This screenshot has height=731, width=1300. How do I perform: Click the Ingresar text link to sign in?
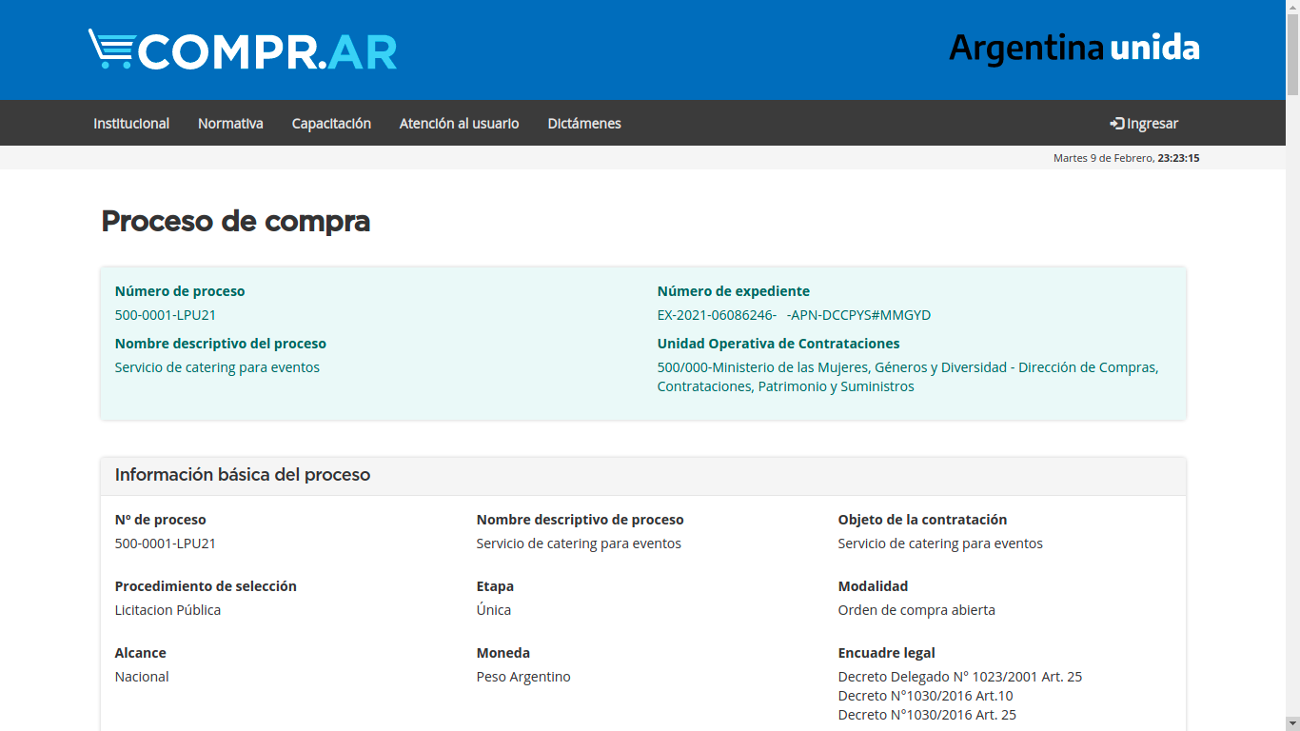[x=1152, y=124]
